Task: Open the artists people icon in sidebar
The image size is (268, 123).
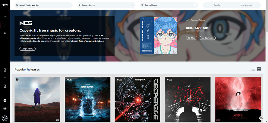Action: pyautogui.click(x=5, y=33)
